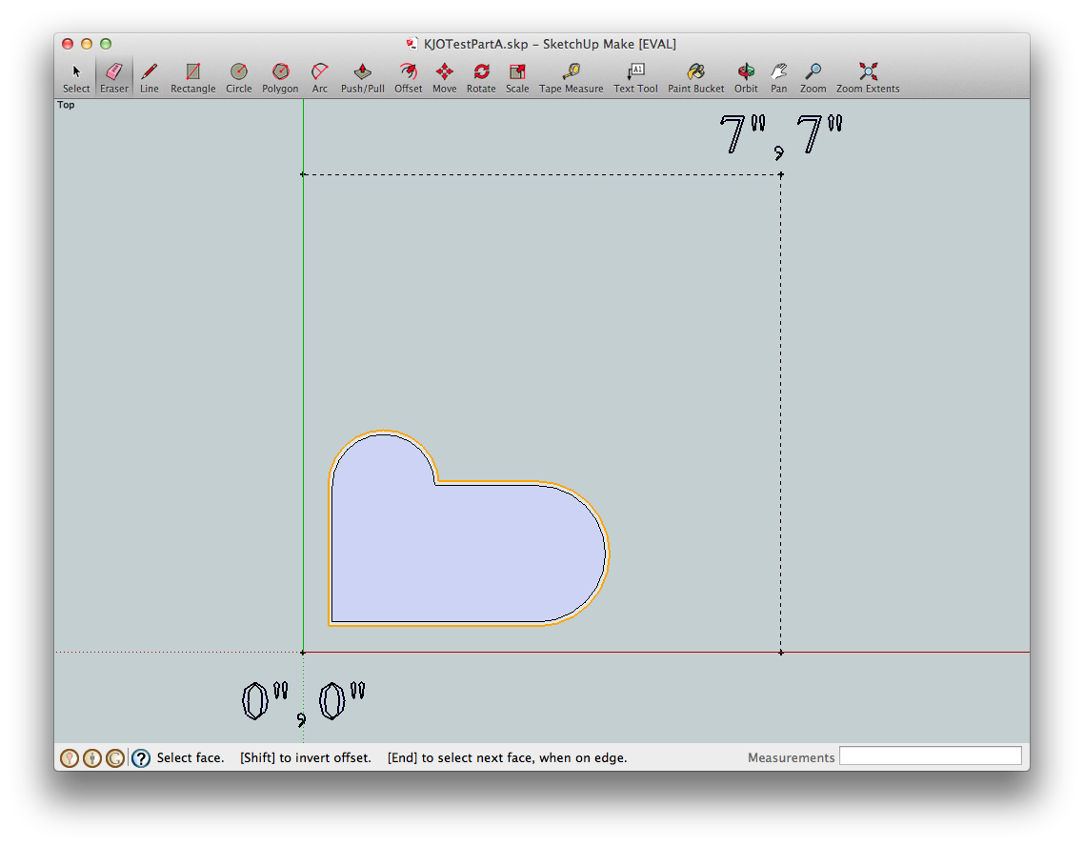Viewport: 1084px width, 846px height.
Task: Choose the Paint Bucket tool
Action: 695,77
